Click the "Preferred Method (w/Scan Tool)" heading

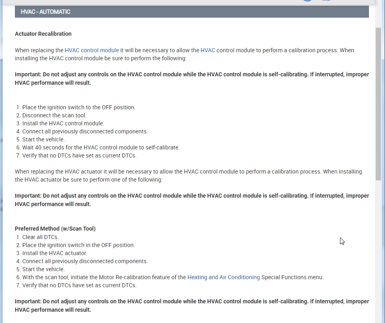(55, 229)
